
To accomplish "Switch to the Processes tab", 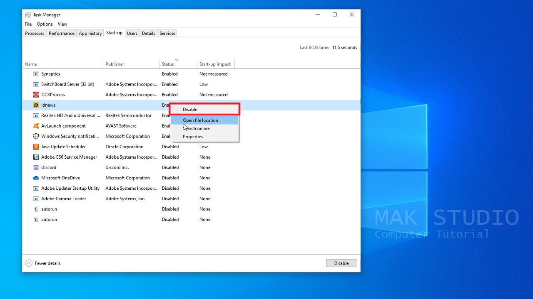I will tap(35, 33).
